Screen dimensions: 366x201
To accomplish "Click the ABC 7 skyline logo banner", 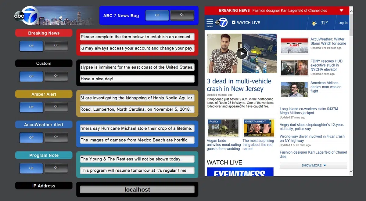I will click(x=55, y=15).
